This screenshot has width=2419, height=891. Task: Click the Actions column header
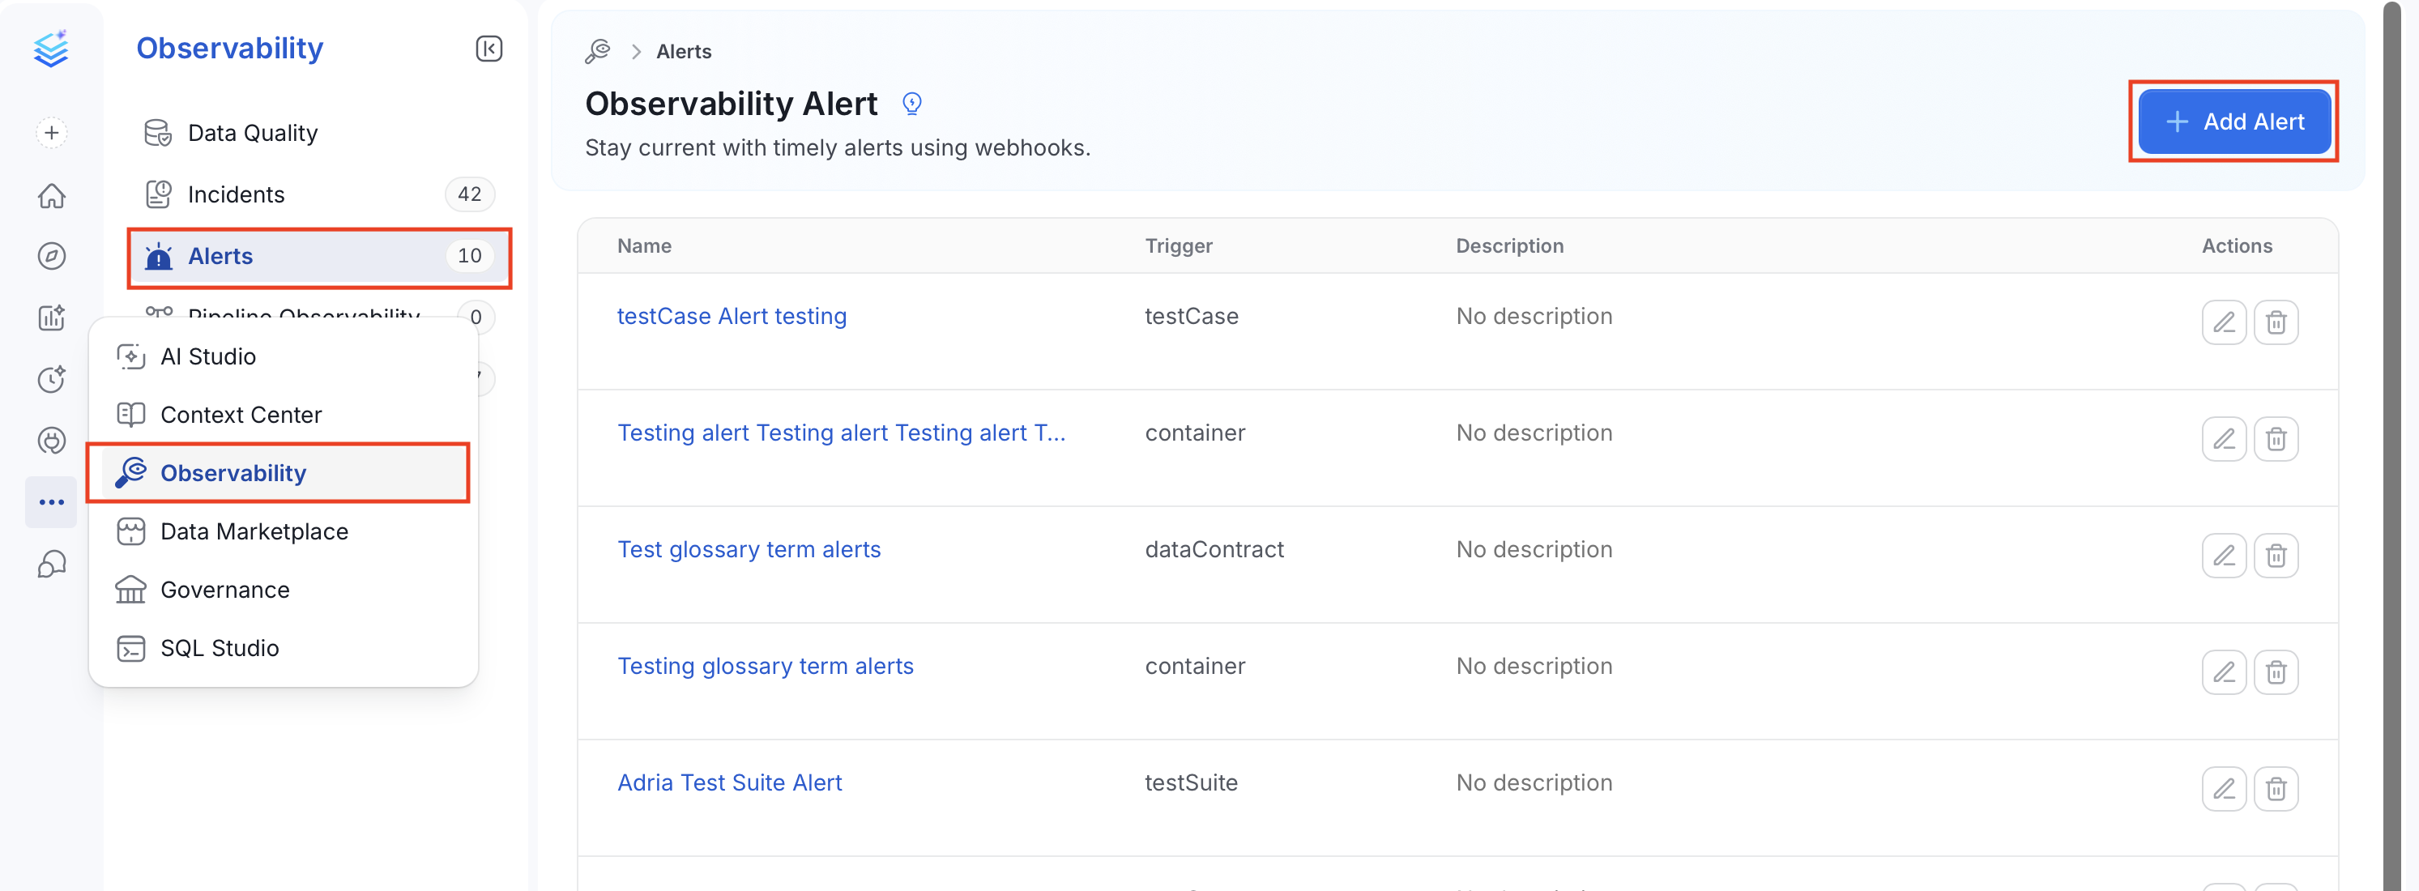2237,246
